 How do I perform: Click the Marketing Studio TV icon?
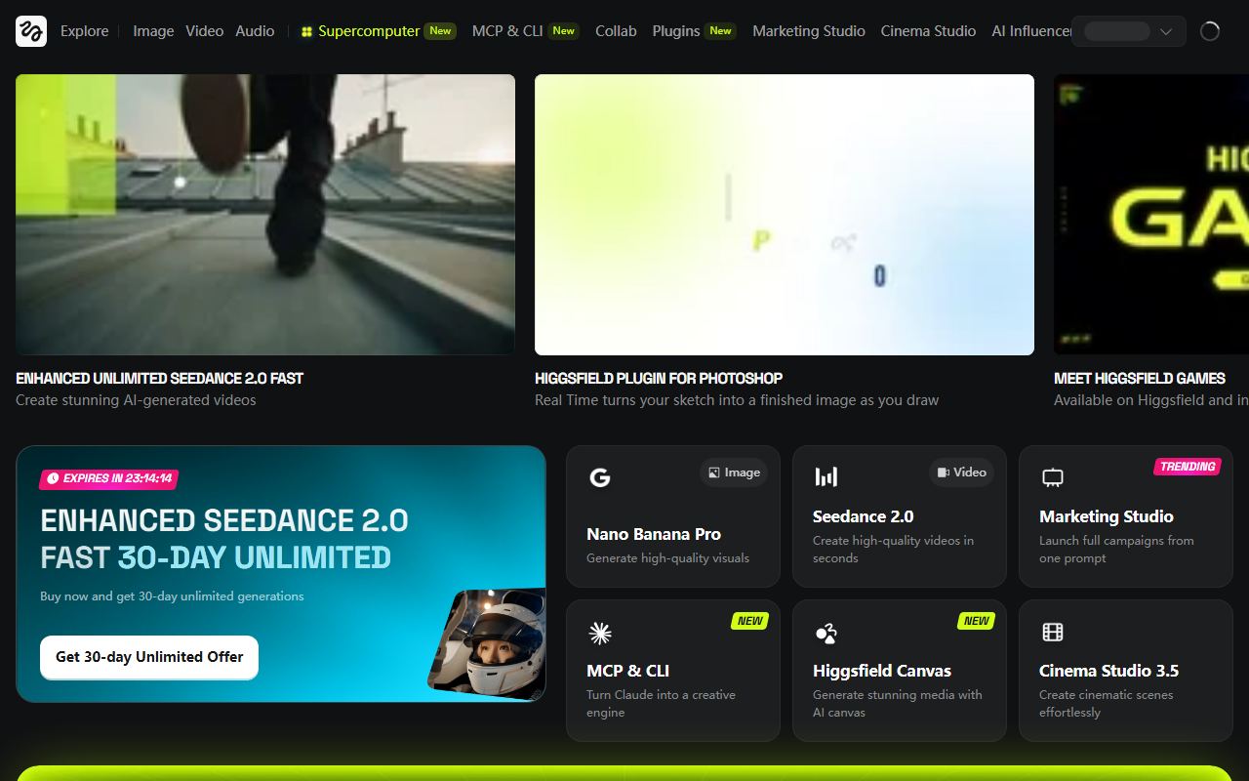[1053, 477]
